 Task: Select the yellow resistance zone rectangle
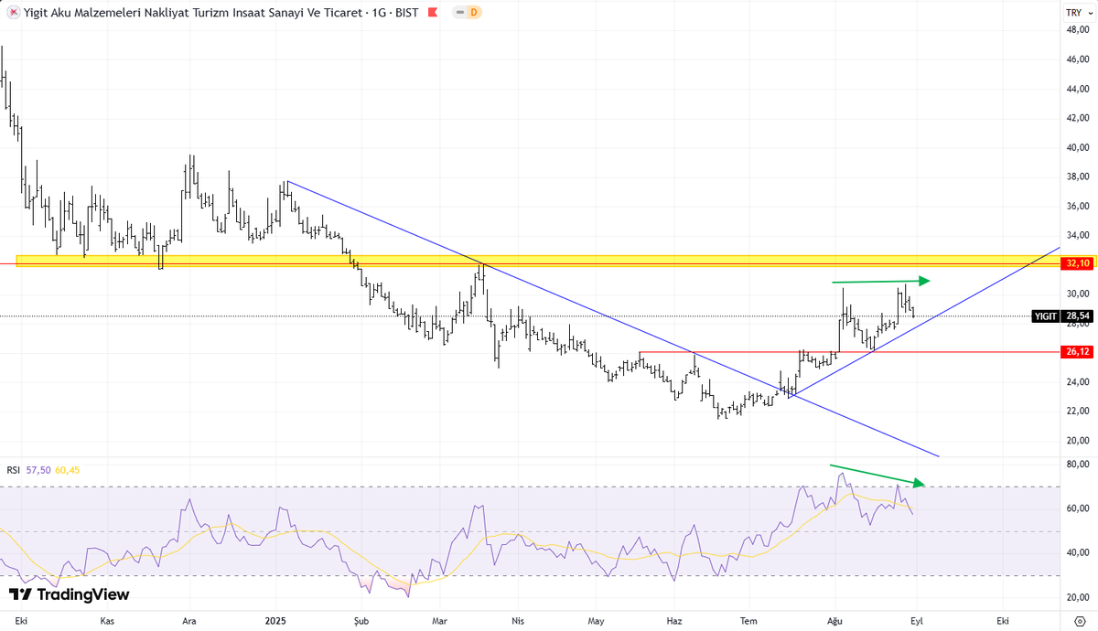(x=537, y=261)
